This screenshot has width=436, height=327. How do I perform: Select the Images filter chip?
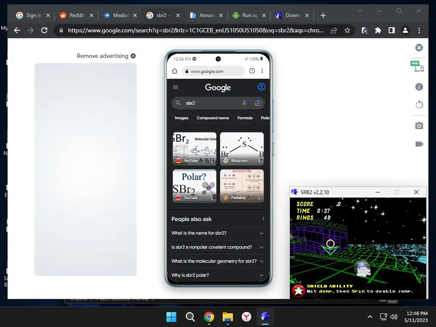(x=181, y=118)
